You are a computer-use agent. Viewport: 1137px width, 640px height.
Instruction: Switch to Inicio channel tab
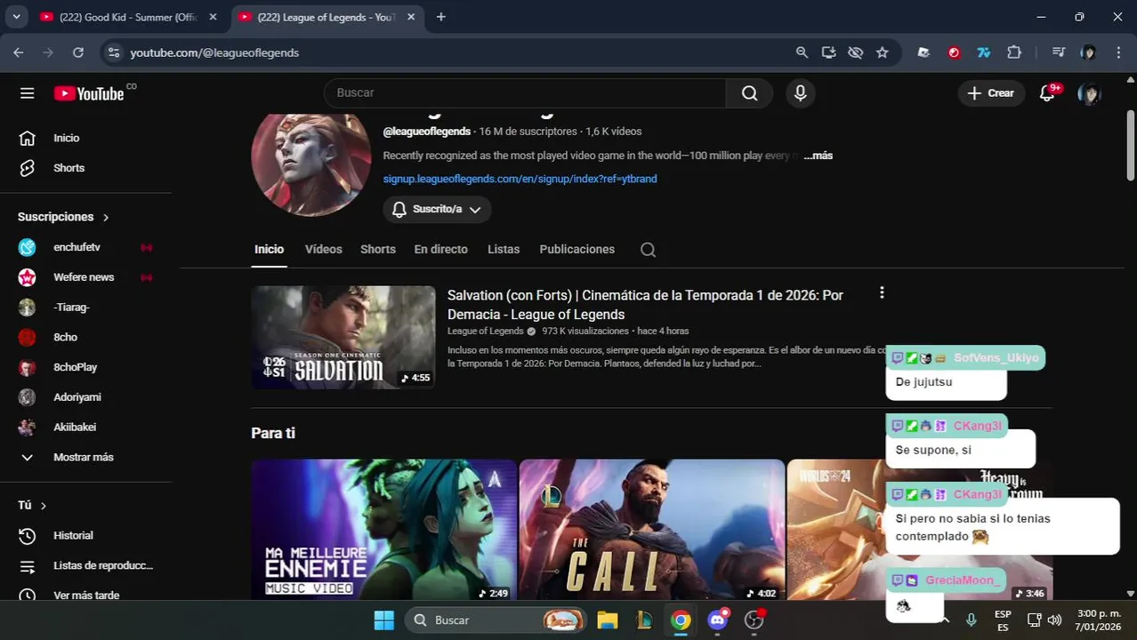269,250
